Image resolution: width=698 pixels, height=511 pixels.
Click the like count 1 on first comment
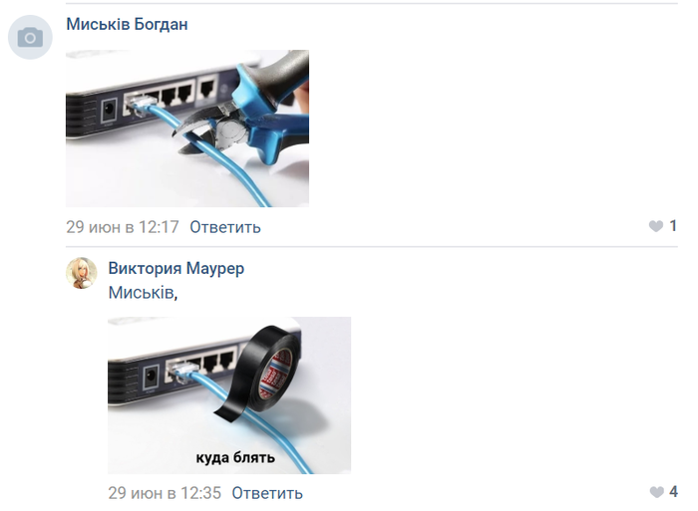click(673, 225)
